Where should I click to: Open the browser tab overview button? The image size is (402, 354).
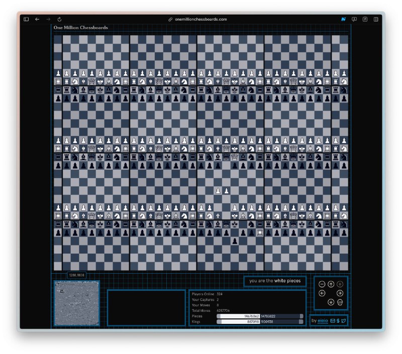(x=376, y=19)
